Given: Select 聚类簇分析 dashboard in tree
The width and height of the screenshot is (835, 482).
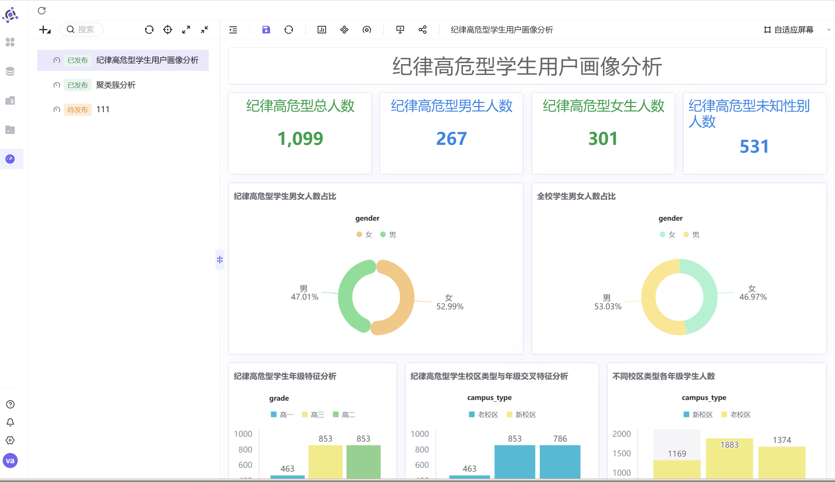Looking at the screenshot, I should pos(116,85).
